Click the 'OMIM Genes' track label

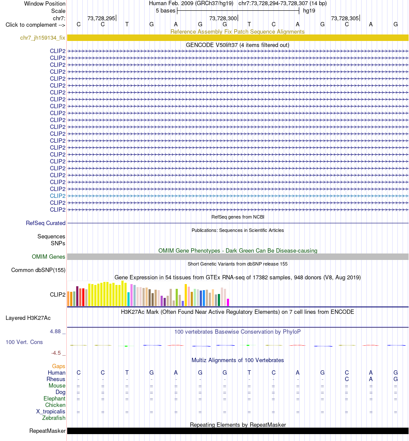[48, 256]
